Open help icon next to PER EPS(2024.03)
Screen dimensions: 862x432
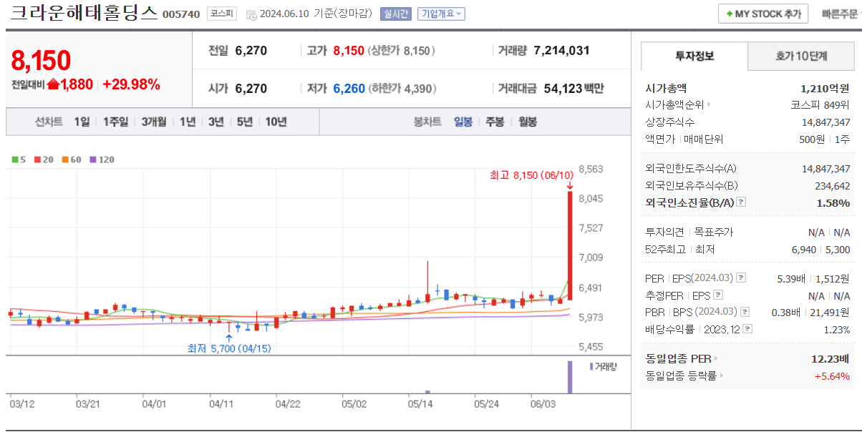click(x=741, y=278)
